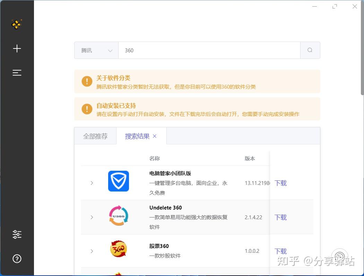
Task: Click the 名称 column header
Action: pos(154,158)
